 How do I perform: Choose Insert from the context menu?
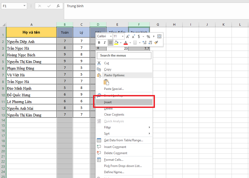[124, 102]
